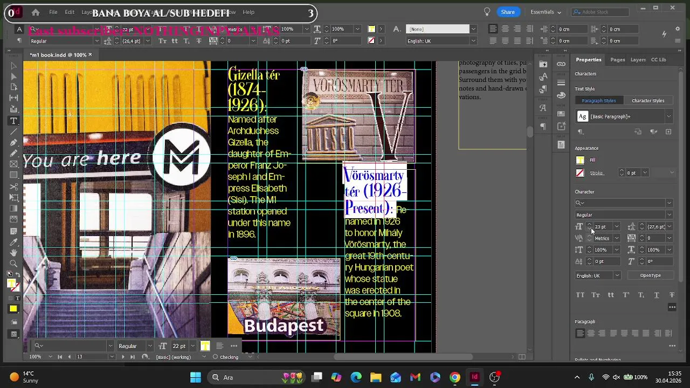Open the Links panel icon in dock
Viewport: 690px width, 388px height.
click(x=561, y=64)
